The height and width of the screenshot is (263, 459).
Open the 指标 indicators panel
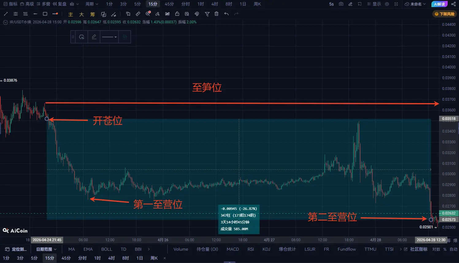pyautogui.click(x=10, y=4)
